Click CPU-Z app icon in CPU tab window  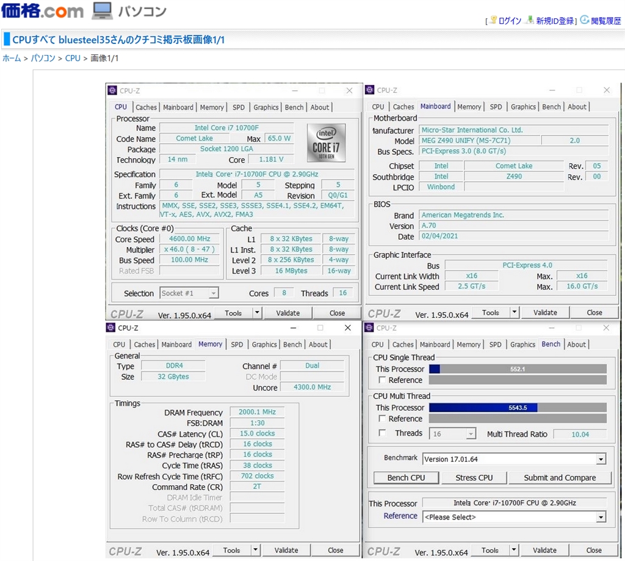(112, 90)
